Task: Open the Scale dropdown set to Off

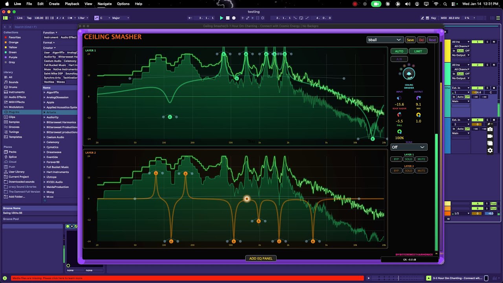Action: (409, 147)
